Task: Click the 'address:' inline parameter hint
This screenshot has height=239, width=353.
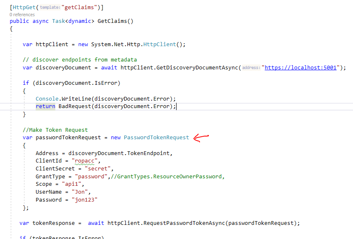Action: click(251, 68)
